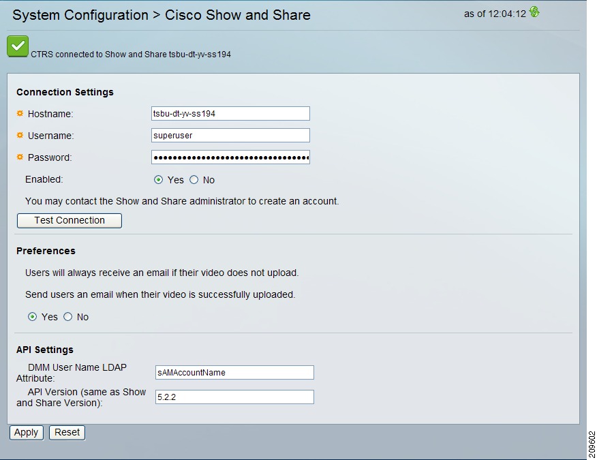This screenshot has height=460, width=597.
Task: Click the green connection status checkmark icon
Action: tap(18, 46)
